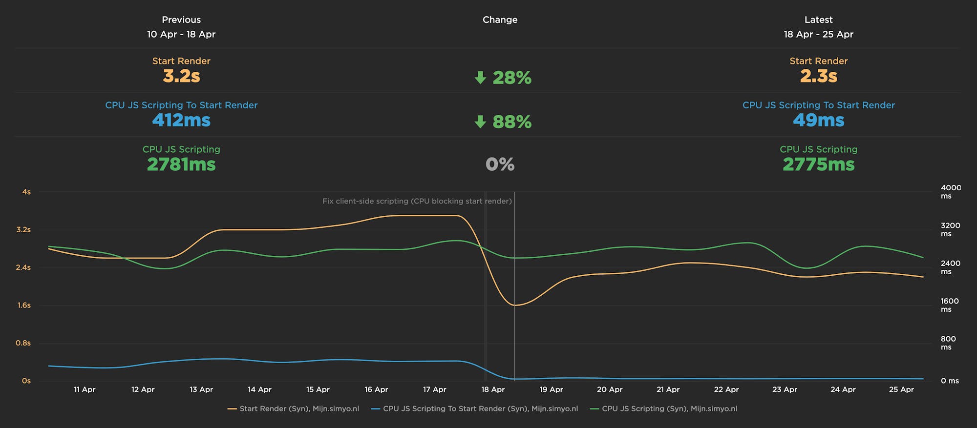Screen dimensions: 977x428
Task: Click the 49ms latest scripting value
Action: coord(818,120)
